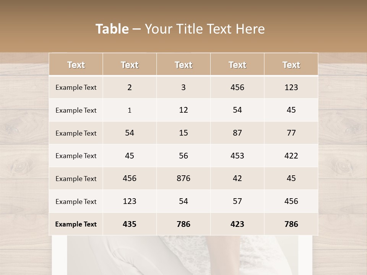
Task: Click the bold 435 cell in the bottom row
Action: 130,224
